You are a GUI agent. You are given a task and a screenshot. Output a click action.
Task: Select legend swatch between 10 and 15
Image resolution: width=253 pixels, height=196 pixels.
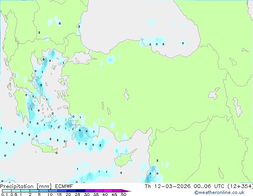[x=53, y=191]
